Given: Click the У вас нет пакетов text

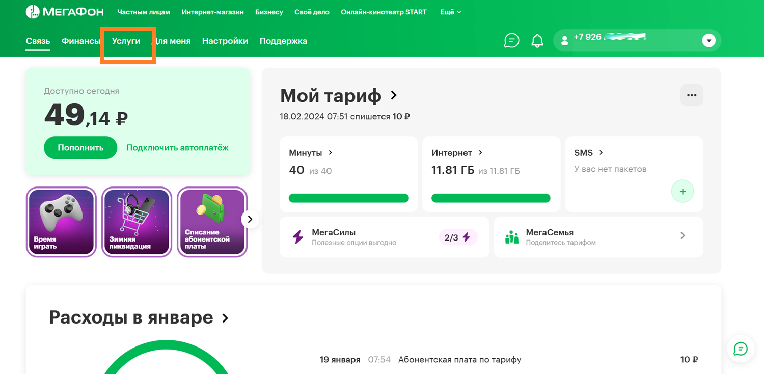Looking at the screenshot, I should click(x=610, y=169).
